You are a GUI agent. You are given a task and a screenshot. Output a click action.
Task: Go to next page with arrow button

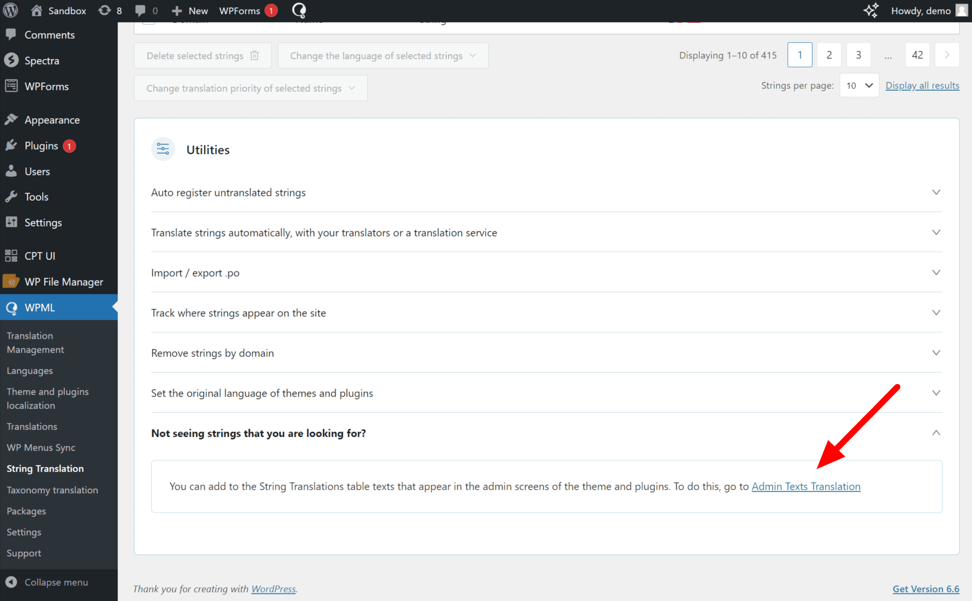947,55
